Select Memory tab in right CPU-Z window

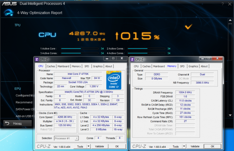172,66
